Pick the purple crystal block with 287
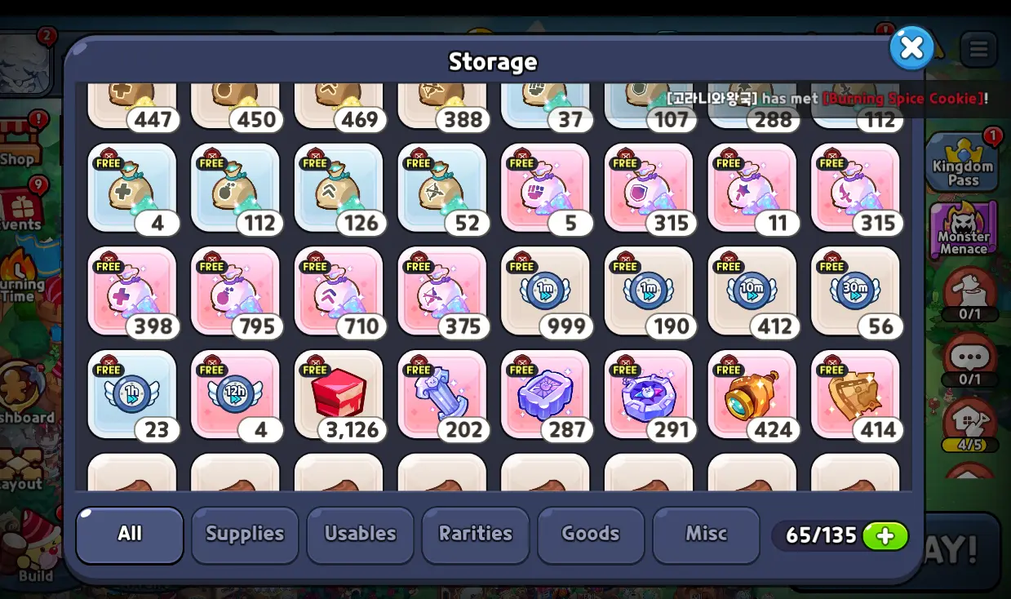The image size is (1011, 599). pyautogui.click(x=545, y=395)
